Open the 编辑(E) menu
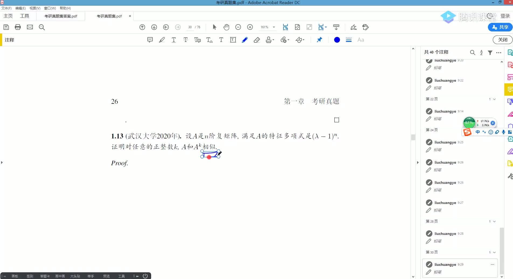 tap(20, 8)
